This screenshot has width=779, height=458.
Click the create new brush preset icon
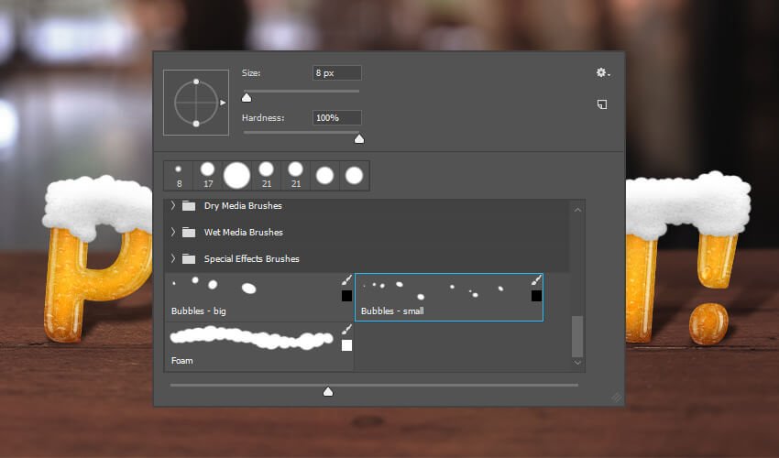coord(601,104)
